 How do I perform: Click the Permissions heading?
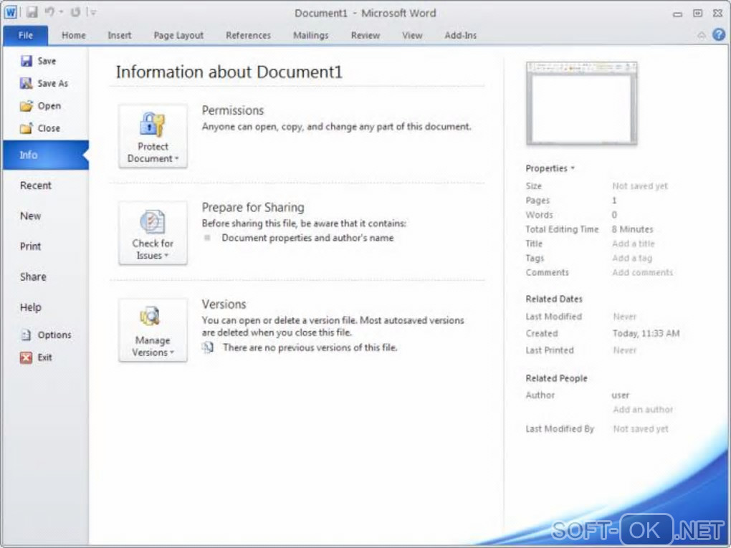pos(233,110)
